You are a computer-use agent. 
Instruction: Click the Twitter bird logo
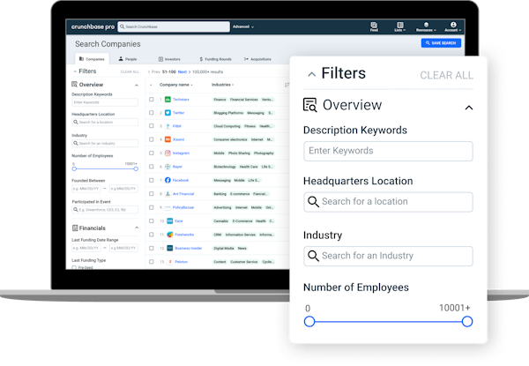(x=168, y=113)
